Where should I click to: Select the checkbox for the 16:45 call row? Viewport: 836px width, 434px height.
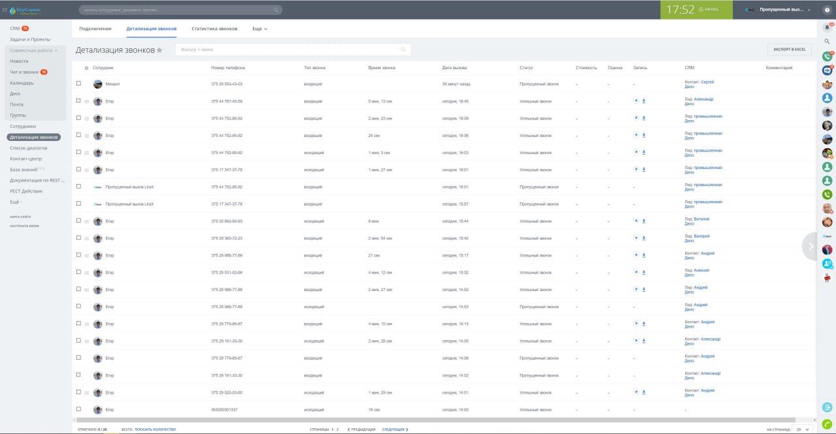point(78,101)
